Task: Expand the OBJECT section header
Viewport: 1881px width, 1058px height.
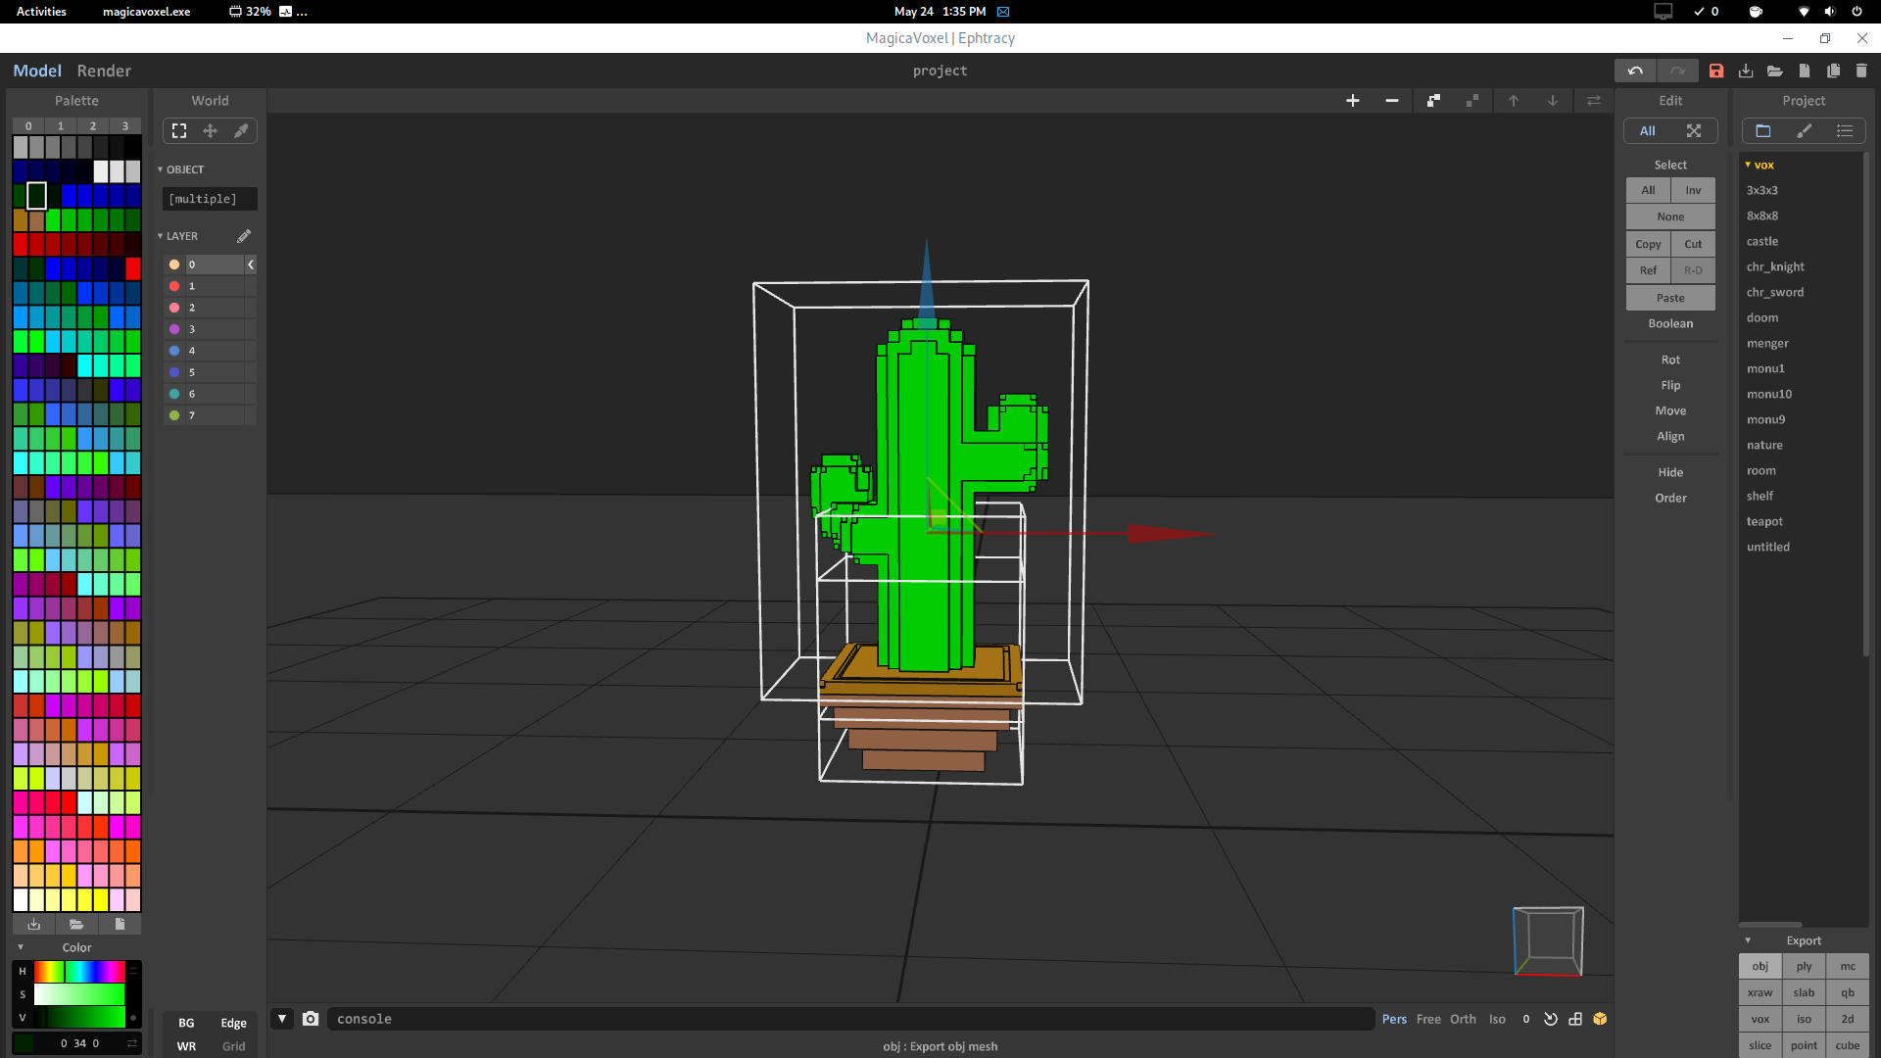Action: pyautogui.click(x=161, y=169)
